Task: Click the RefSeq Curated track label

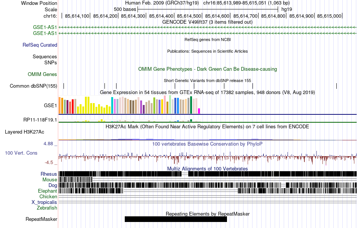Action: pos(40,45)
